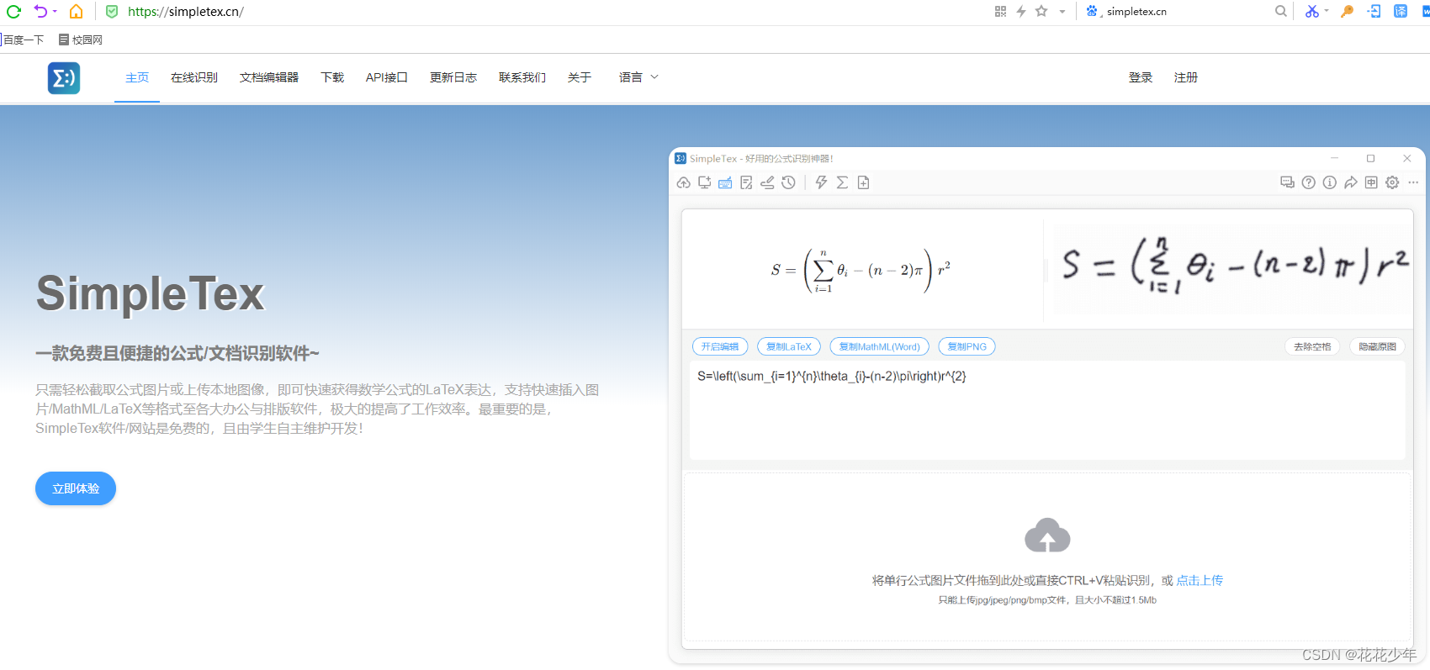Click the share arrow icon in SimpleTex toolbar
Image resolution: width=1430 pixels, height=670 pixels.
pyautogui.click(x=1350, y=182)
